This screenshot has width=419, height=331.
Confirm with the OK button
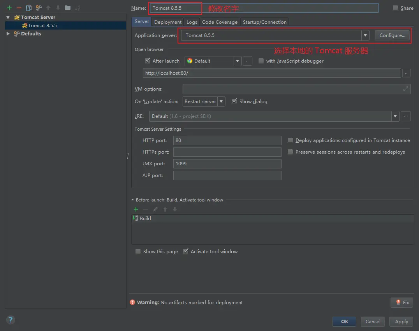coord(345,321)
